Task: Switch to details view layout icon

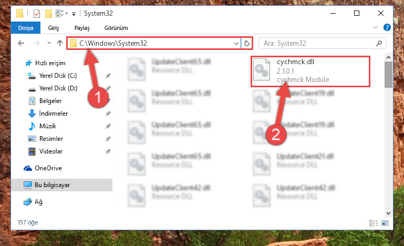Action: (374, 223)
